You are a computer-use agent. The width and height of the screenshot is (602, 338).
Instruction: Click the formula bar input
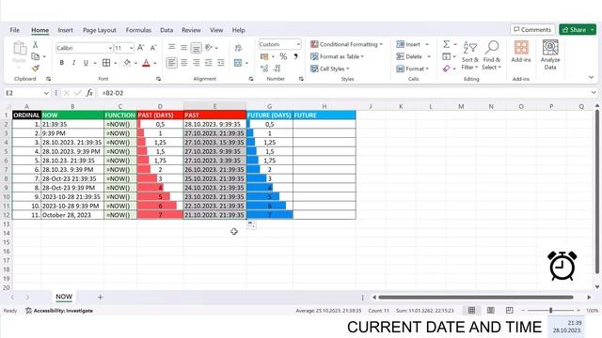[x=345, y=93]
